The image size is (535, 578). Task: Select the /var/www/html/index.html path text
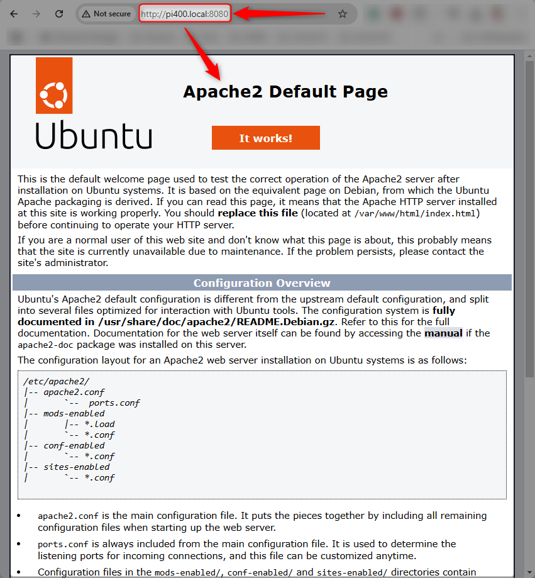pos(416,213)
